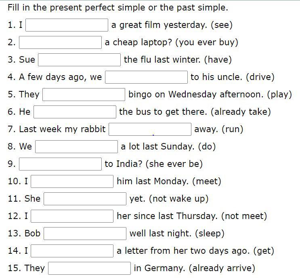Click the blank before "a letter from her"
The height and width of the screenshot is (278, 300).
coord(72,251)
